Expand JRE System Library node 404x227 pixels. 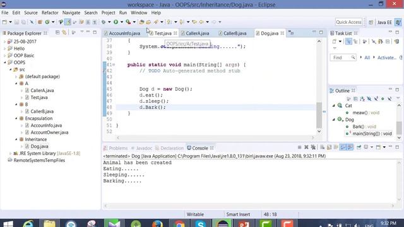click(10, 153)
